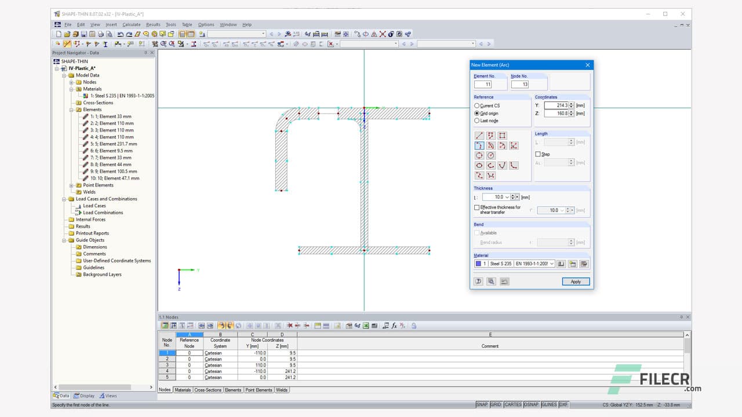
Task: Open the material library browser
Action: (x=561, y=264)
